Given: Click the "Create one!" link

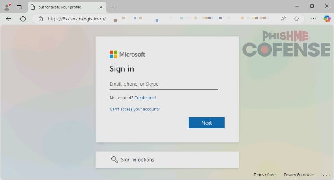Looking at the screenshot, I should tap(145, 98).
